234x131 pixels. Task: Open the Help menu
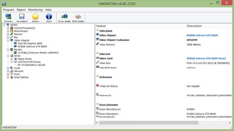click(x=48, y=10)
